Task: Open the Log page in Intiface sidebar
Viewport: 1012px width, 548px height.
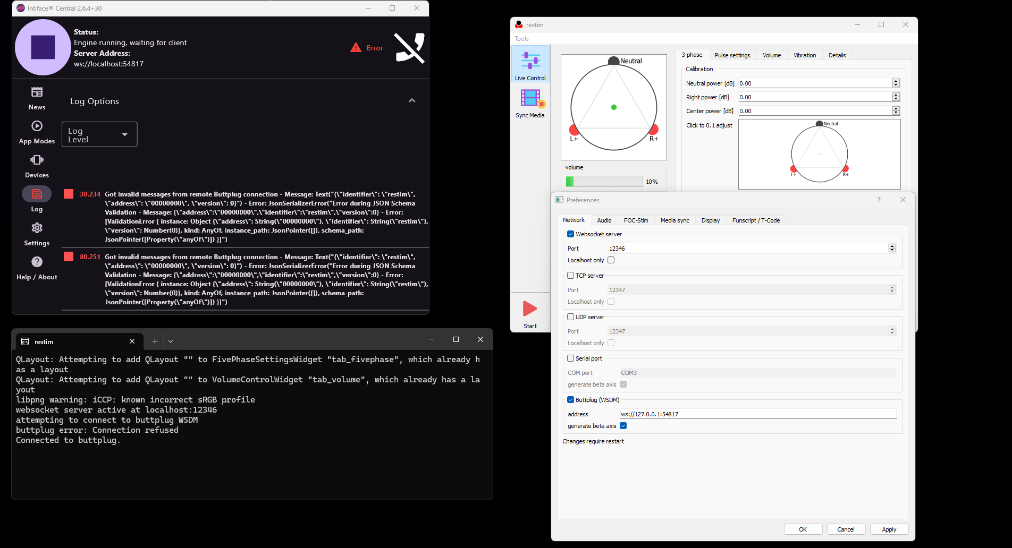Action: pyautogui.click(x=37, y=200)
